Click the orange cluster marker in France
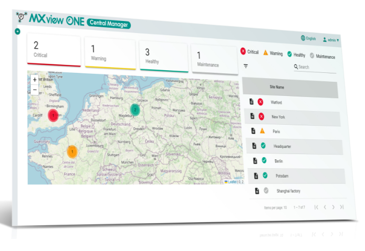Screen dimensions: 365x251 click(x=72, y=152)
